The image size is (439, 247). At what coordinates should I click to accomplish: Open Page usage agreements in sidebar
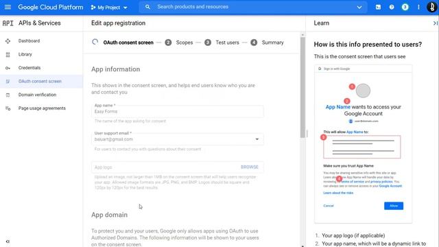[x=41, y=108]
